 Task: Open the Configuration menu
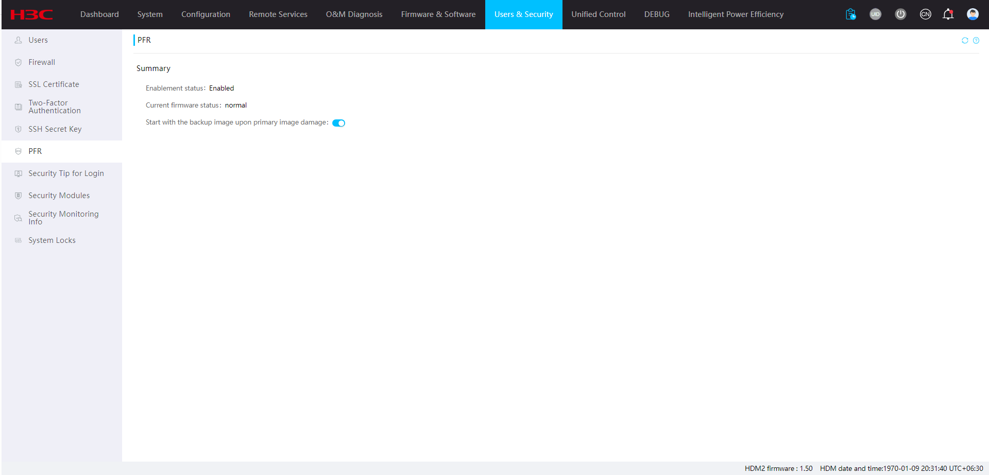click(206, 14)
